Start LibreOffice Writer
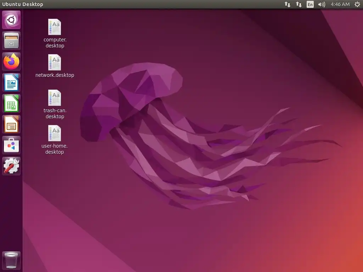The image size is (363, 272). pos(11,83)
